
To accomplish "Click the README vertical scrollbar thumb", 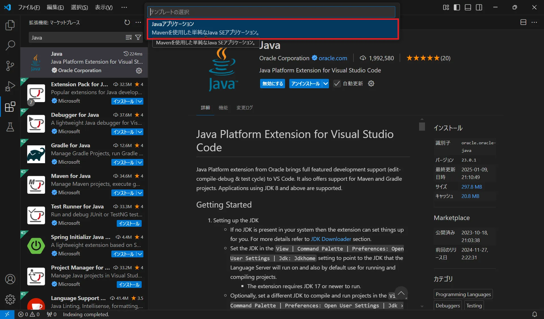I will tap(422, 126).
